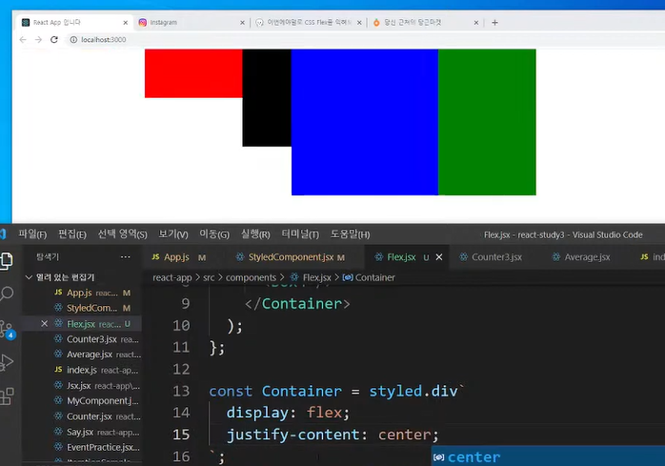The width and height of the screenshot is (665, 466).
Task: Close the CSS Flex article browser tab
Action: click(359, 23)
